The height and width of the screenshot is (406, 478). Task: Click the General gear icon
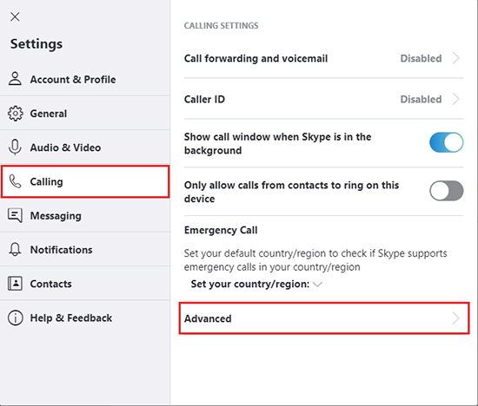(15, 114)
